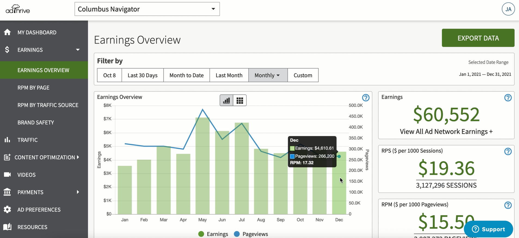Open RPM By Page

[33, 88]
